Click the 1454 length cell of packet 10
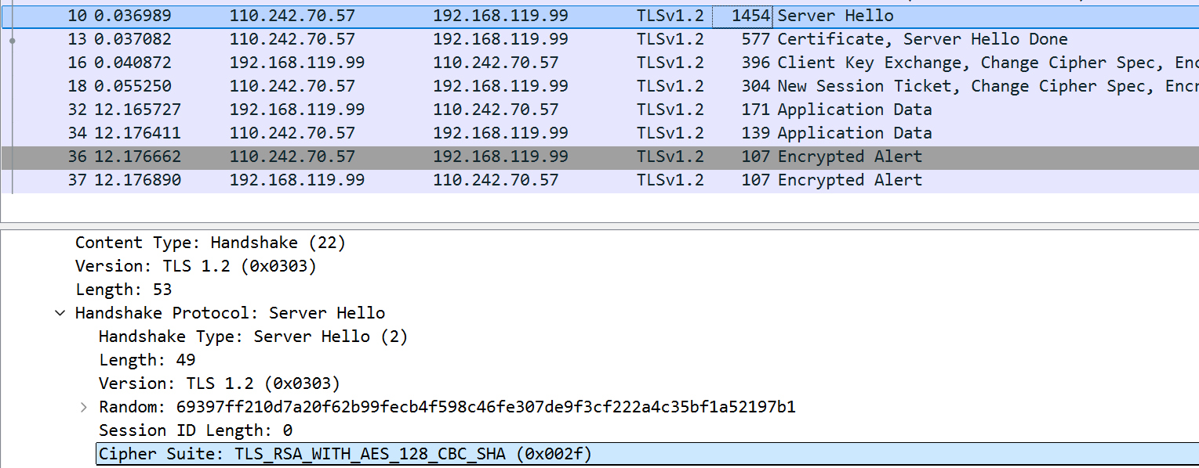 750,16
